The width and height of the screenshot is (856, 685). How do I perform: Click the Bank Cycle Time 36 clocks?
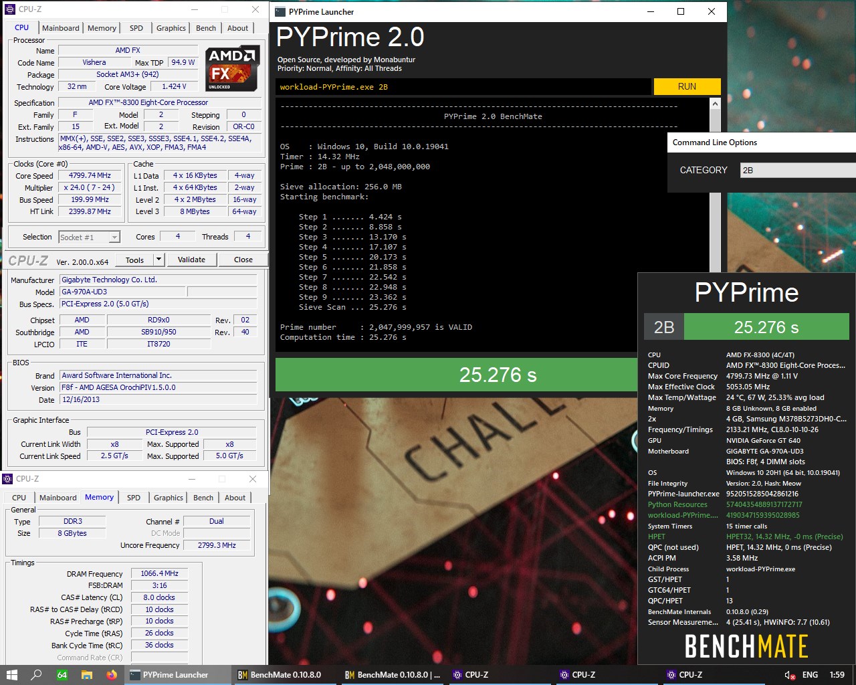tap(159, 645)
